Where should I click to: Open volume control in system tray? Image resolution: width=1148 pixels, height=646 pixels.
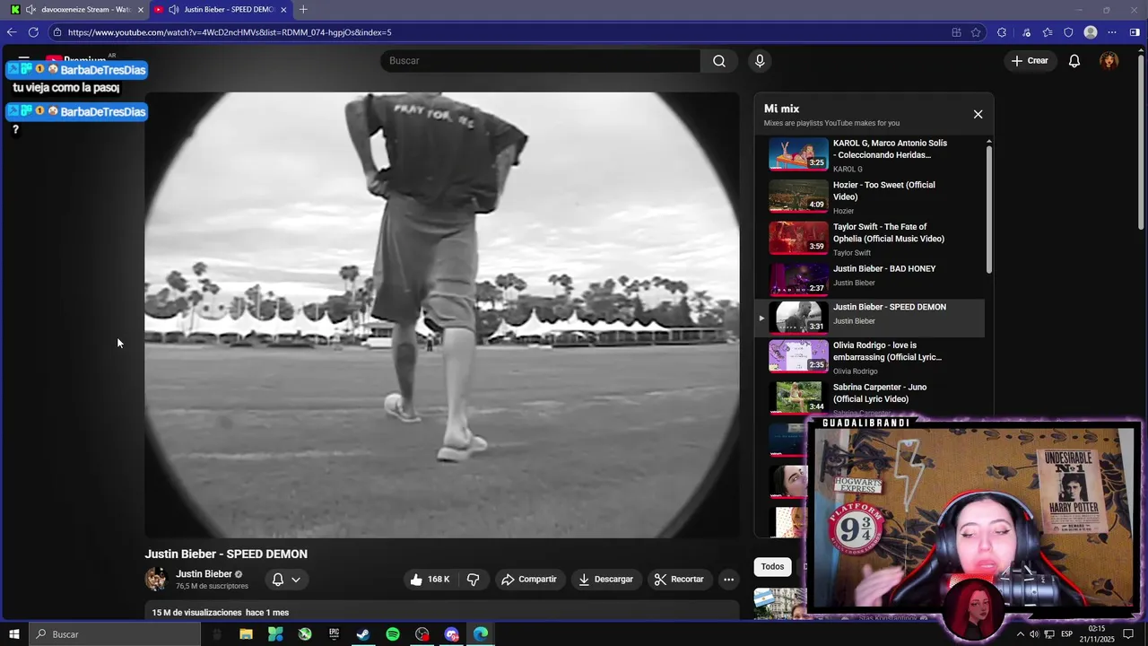[x=1034, y=634]
